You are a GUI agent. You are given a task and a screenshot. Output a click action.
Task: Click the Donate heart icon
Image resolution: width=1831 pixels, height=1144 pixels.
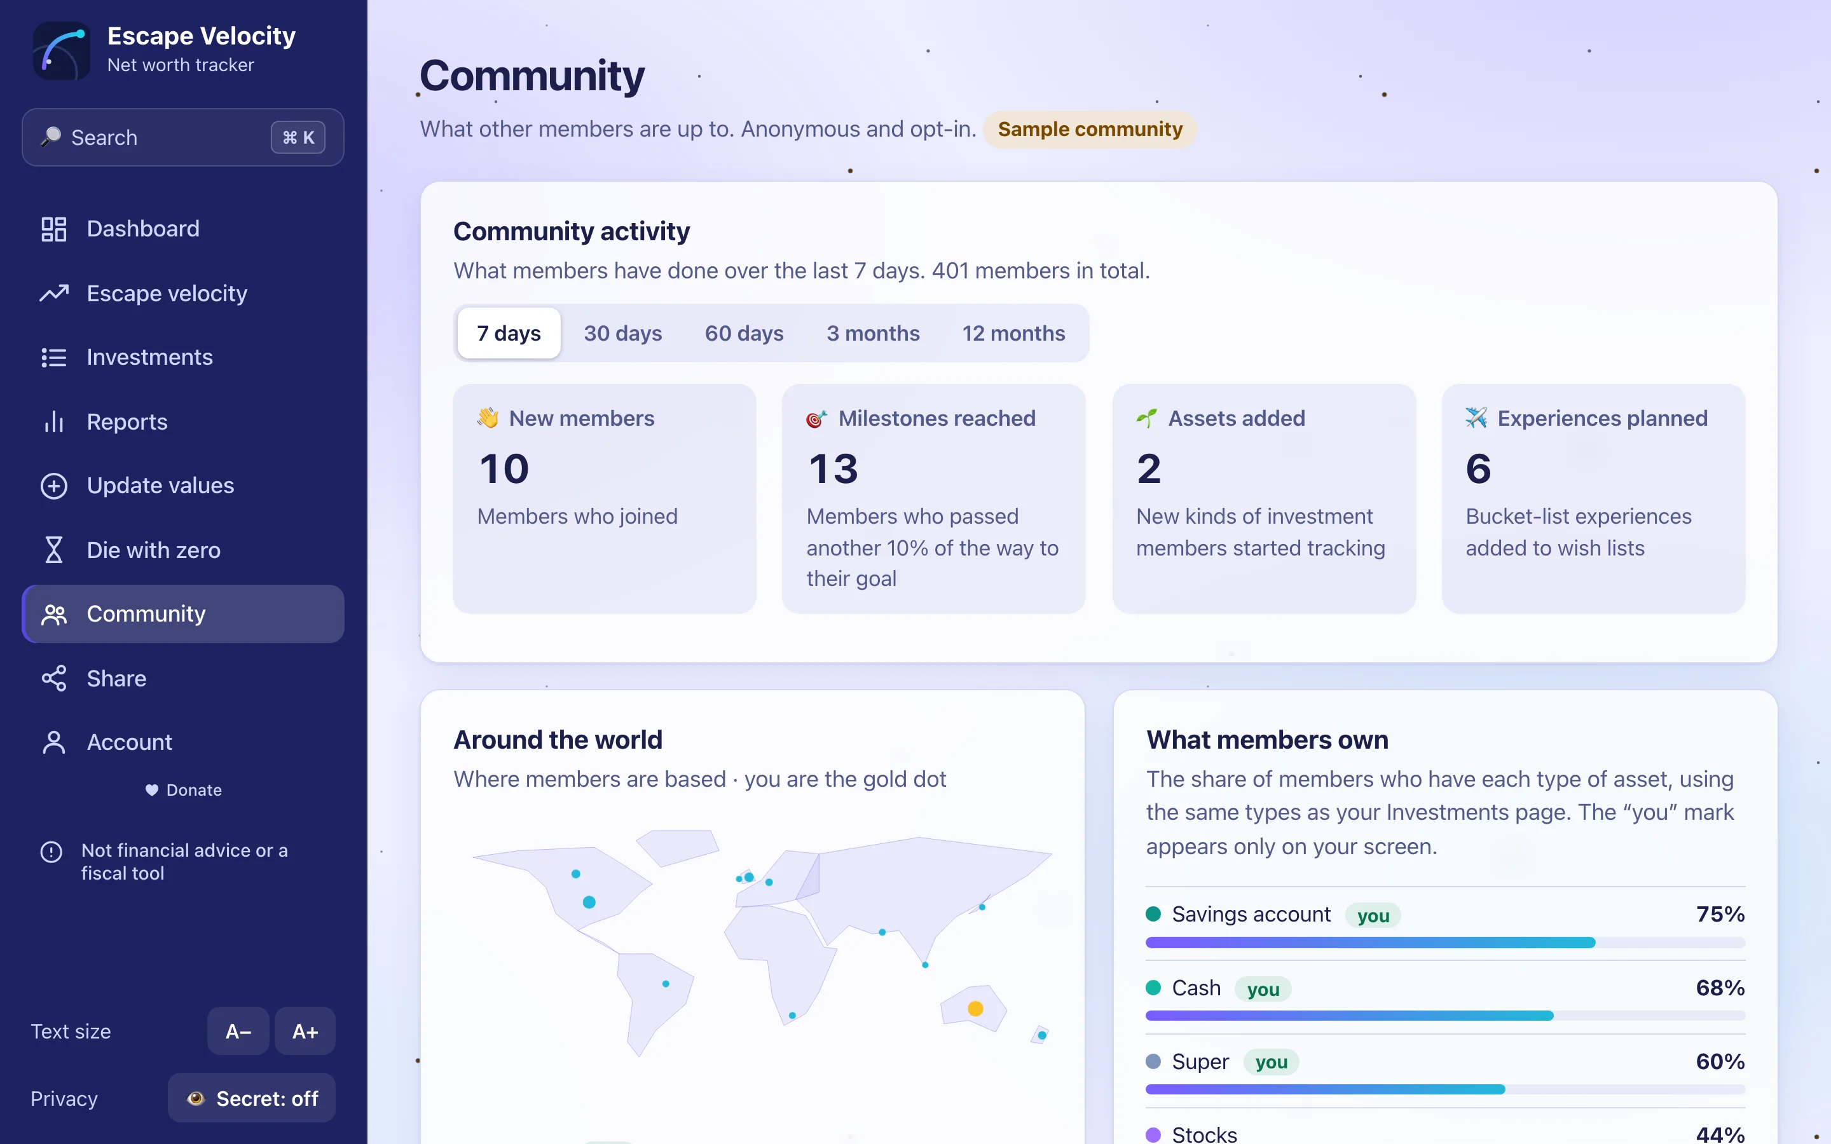152,790
